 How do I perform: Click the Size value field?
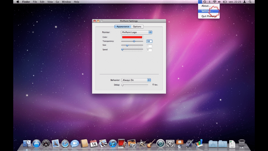[x=149, y=46]
